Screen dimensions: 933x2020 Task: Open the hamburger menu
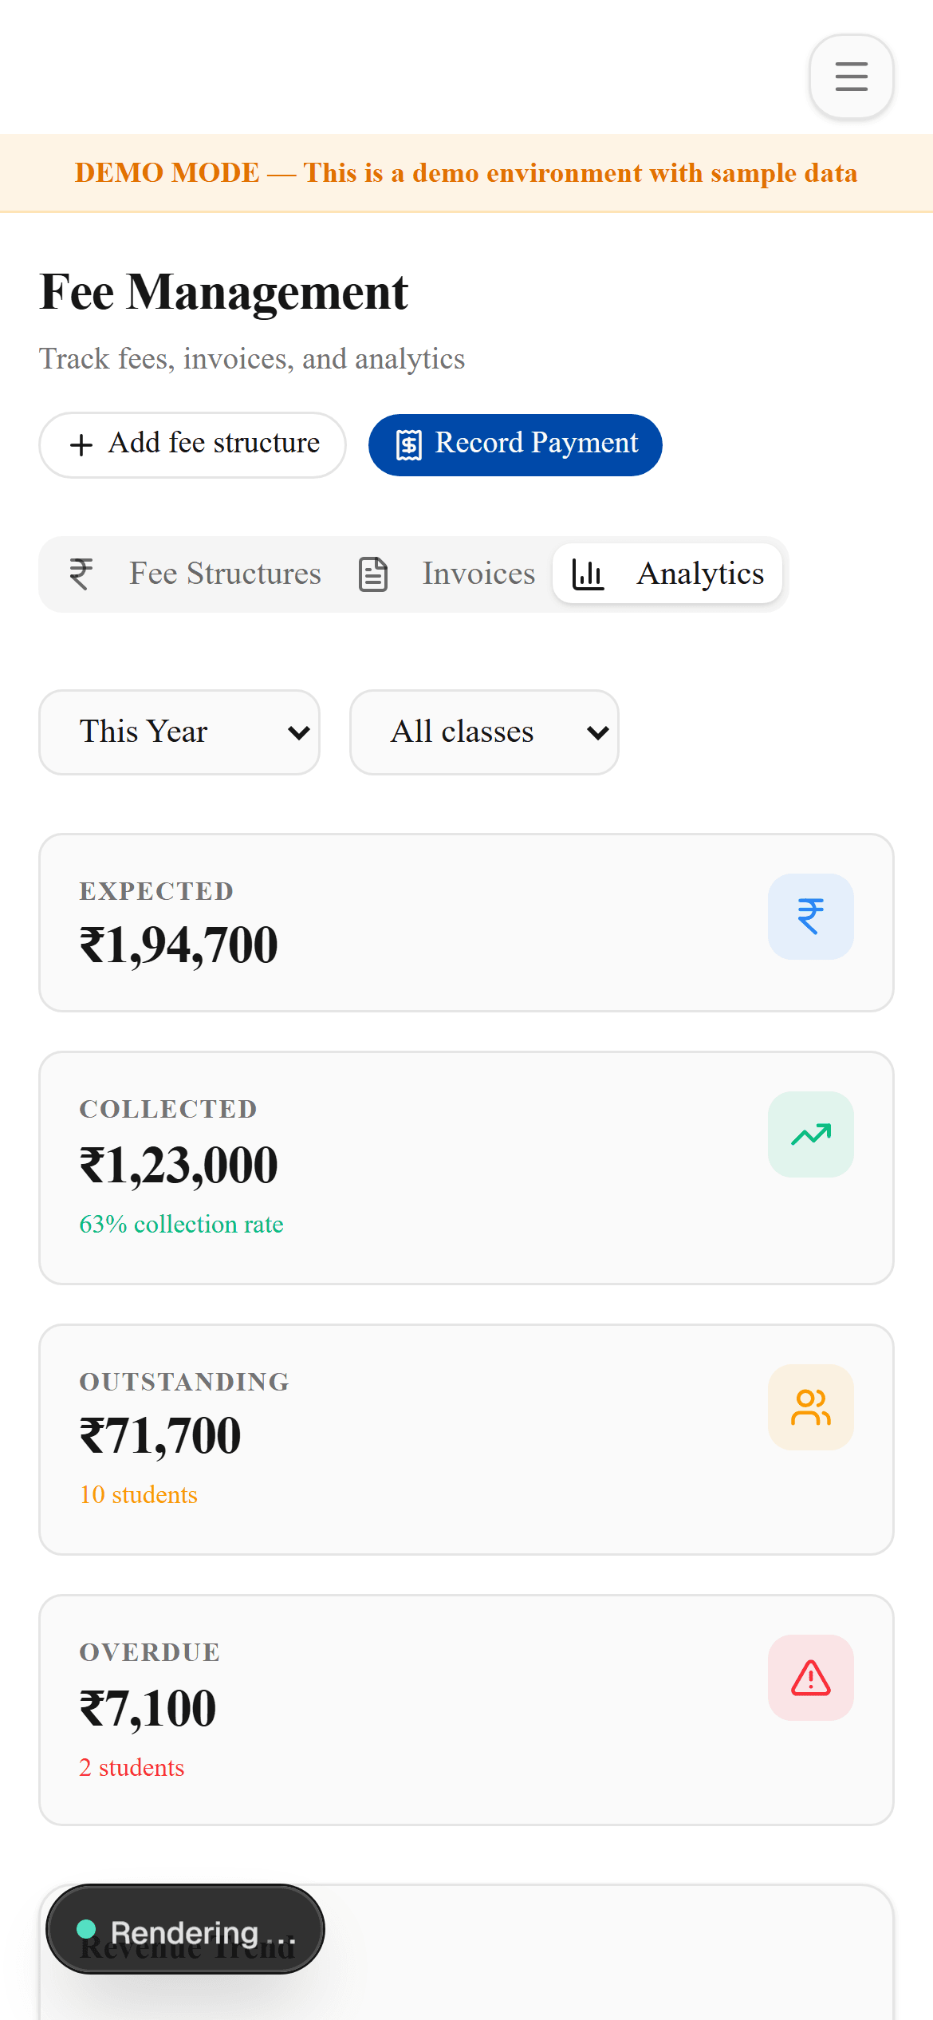850,76
